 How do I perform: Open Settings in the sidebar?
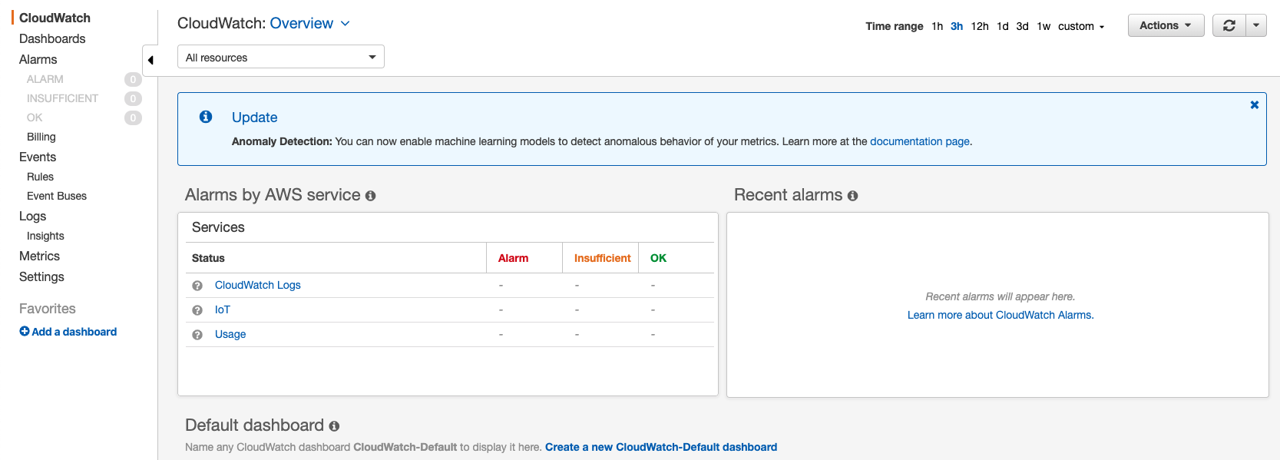(41, 276)
